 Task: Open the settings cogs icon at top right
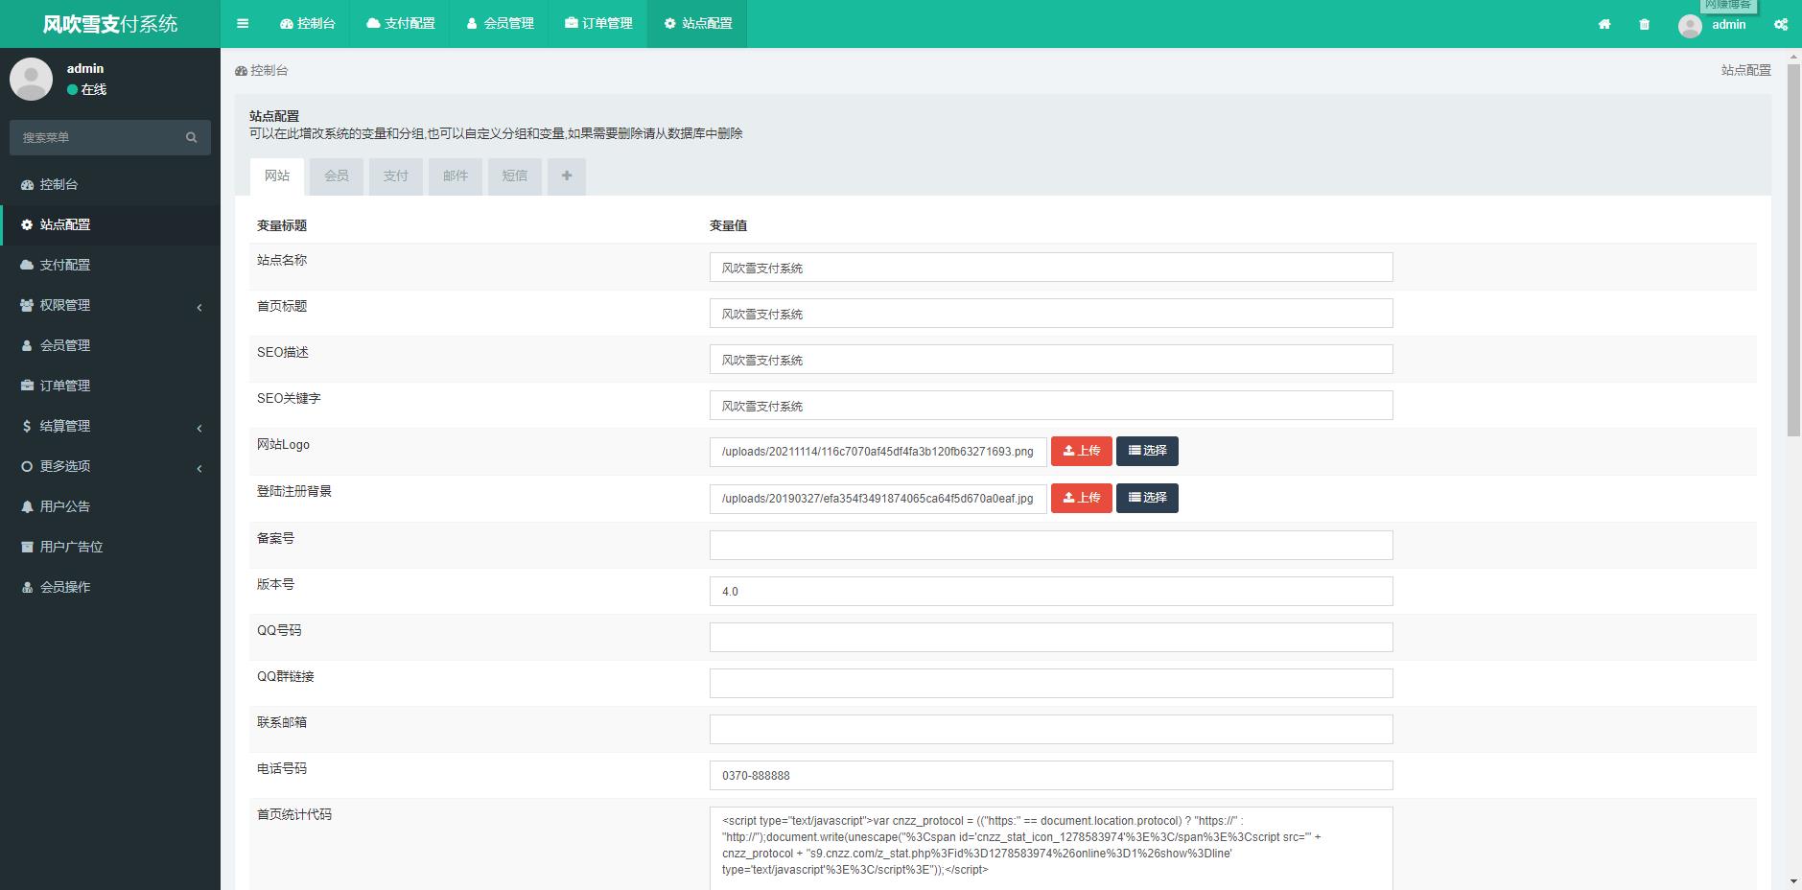point(1780,24)
